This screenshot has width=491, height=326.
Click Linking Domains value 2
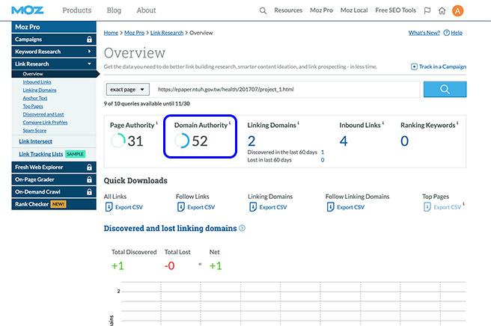coord(251,141)
